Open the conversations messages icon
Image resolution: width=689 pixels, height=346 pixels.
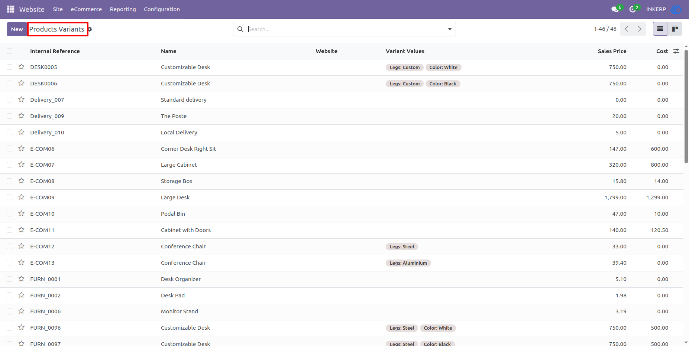click(615, 9)
